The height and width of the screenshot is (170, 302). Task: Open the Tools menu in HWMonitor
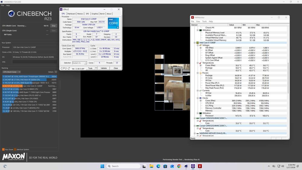point(204,21)
